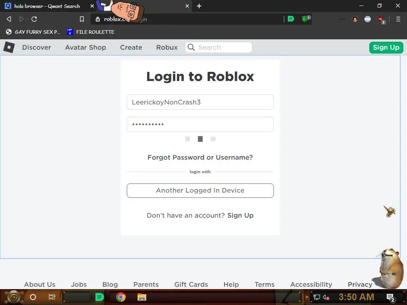Open the Parents footer link
The width and height of the screenshot is (407, 305).
pos(146,284)
